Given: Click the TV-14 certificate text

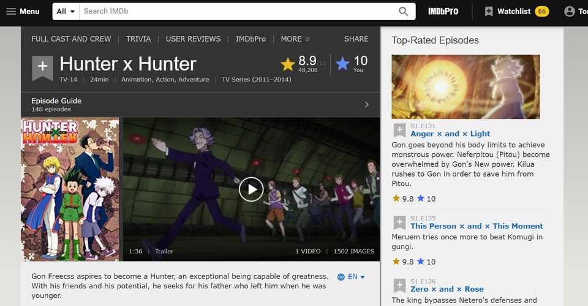Looking at the screenshot, I should coord(68,79).
